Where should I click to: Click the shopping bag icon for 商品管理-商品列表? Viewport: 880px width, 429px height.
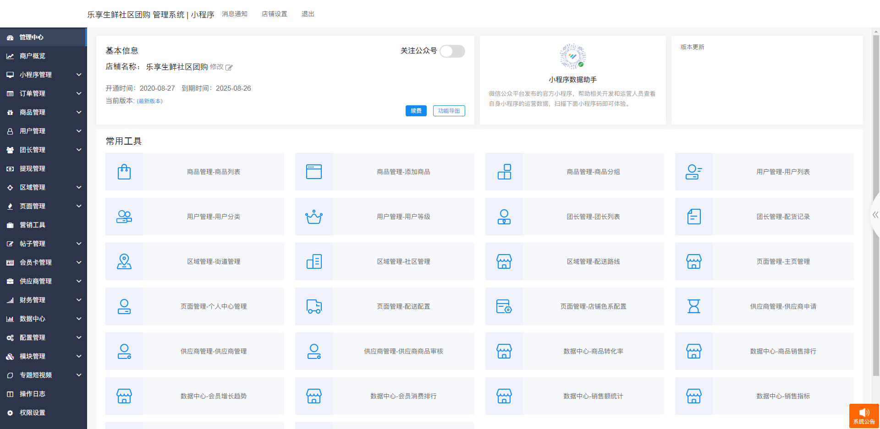(x=124, y=172)
